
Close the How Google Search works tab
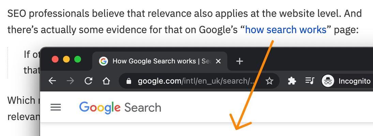(x=218, y=62)
